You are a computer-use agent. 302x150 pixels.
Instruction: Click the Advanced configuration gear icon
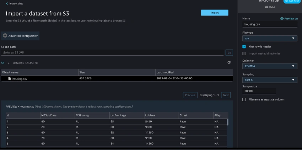tap(5, 36)
